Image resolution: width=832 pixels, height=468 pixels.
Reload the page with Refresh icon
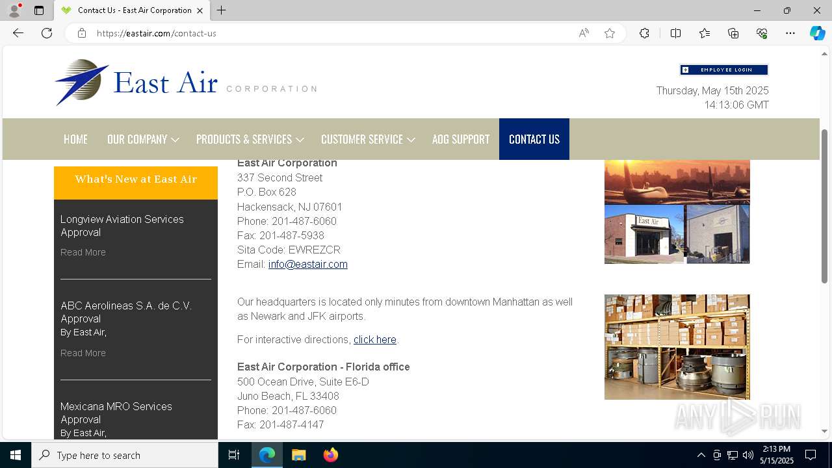47,33
